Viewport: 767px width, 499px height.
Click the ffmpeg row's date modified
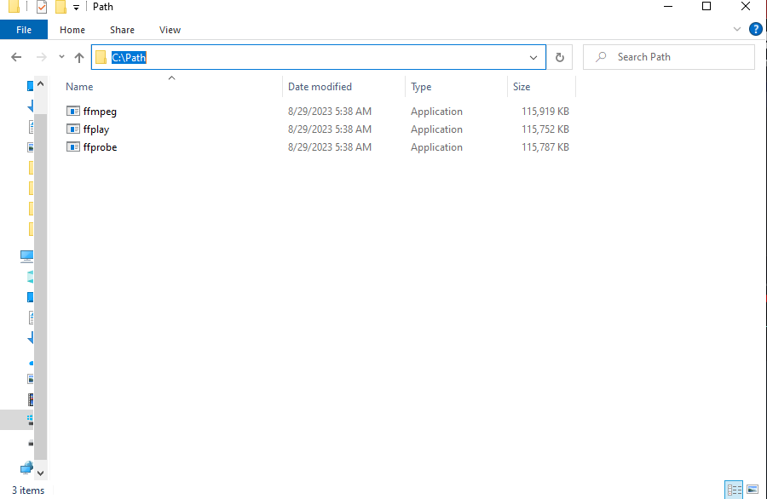330,112
